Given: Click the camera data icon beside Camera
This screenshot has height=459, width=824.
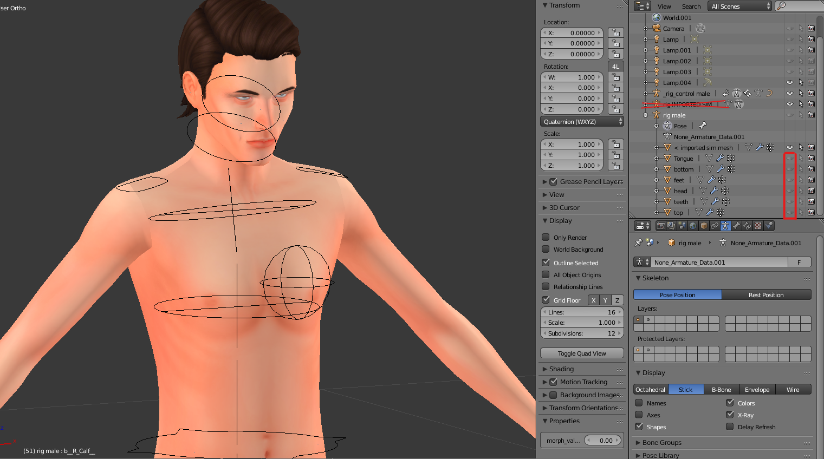Looking at the screenshot, I should pyautogui.click(x=700, y=28).
